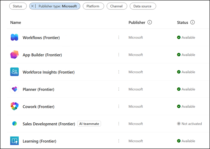Click the App Builder (Frontier) icon

14,55
